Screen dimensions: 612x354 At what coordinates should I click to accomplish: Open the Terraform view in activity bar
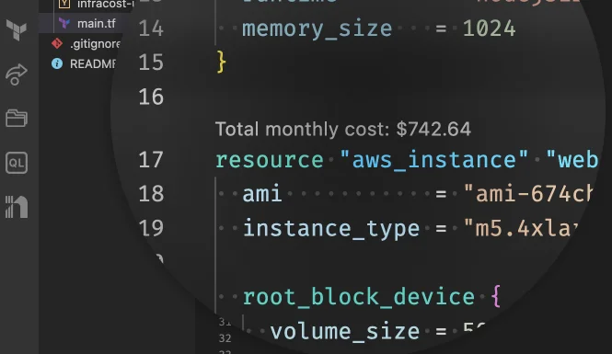coord(17,30)
